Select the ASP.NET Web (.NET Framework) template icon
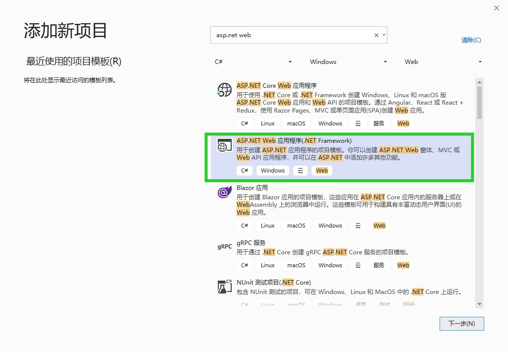 pos(225,145)
